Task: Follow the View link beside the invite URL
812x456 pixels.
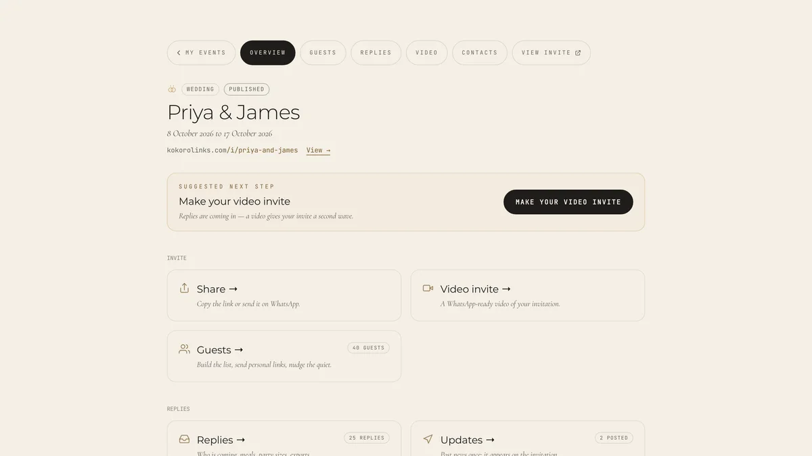Action: [x=318, y=151]
